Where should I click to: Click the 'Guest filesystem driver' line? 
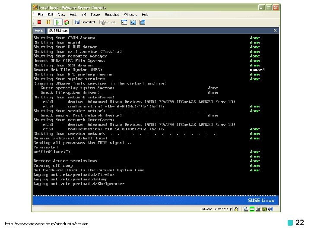point(70,93)
